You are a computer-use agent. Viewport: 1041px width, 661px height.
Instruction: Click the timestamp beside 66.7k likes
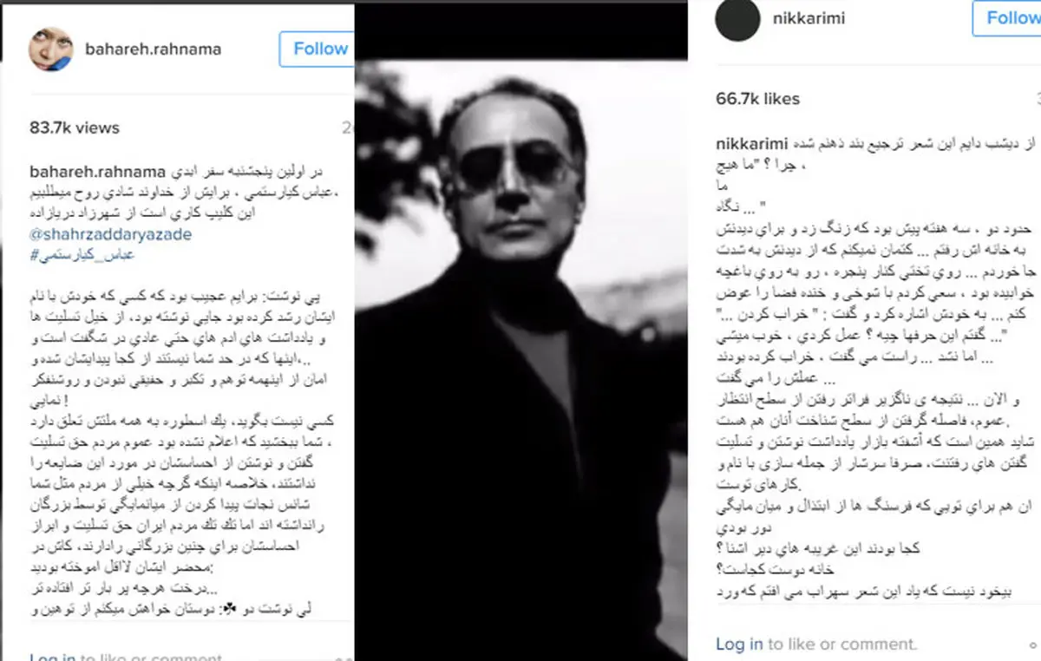[x=1037, y=99]
